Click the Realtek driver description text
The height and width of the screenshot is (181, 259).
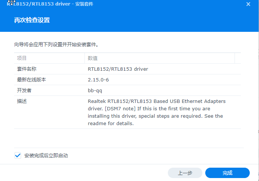tap(157, 112)
